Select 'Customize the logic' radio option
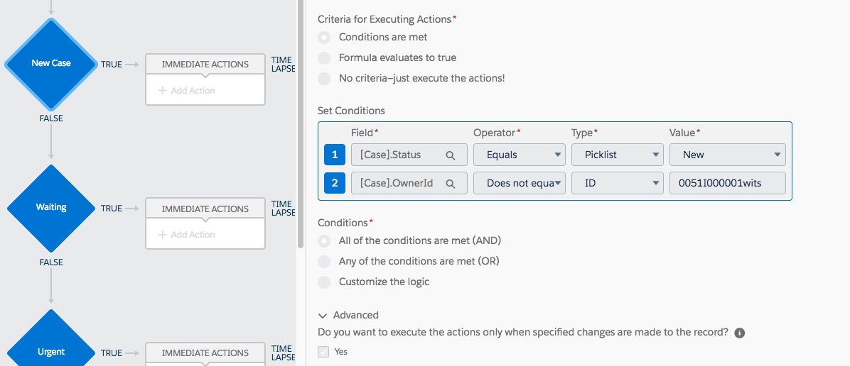This screenshot has width=850, height=366. (324, 282)
